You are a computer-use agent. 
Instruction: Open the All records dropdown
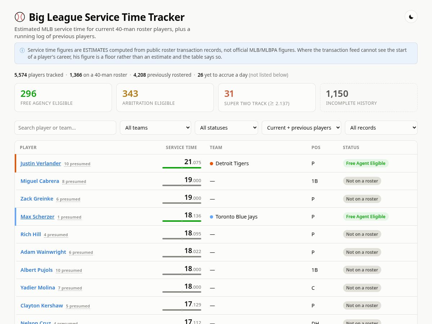[x=381, y=128]
